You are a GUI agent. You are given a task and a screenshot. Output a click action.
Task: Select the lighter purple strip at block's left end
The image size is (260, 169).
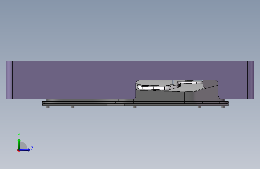pos(9,80)
